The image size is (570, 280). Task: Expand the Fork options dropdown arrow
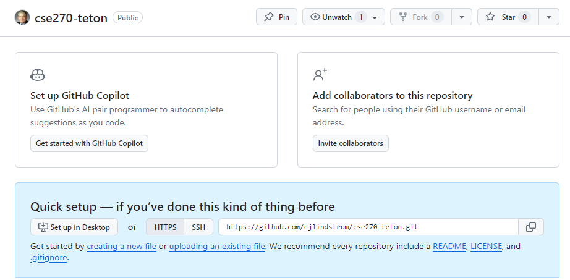(x=462, y=17)
